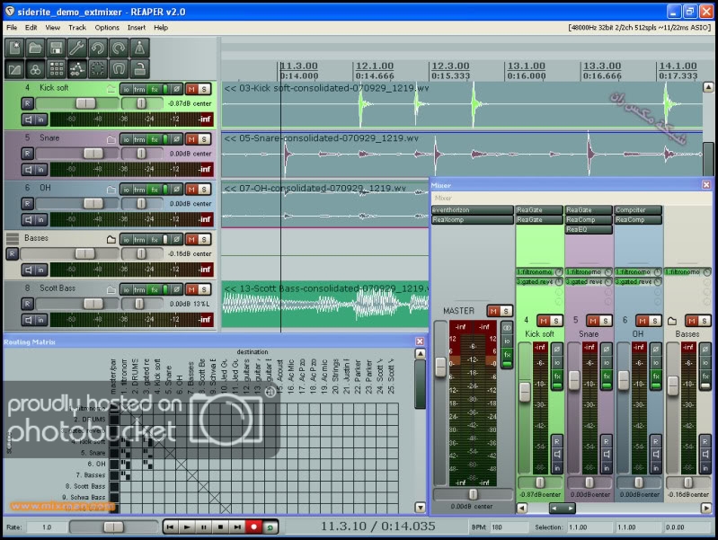
Task: Toggle Basses folder icon in track panel
Action: click(111, 239)
